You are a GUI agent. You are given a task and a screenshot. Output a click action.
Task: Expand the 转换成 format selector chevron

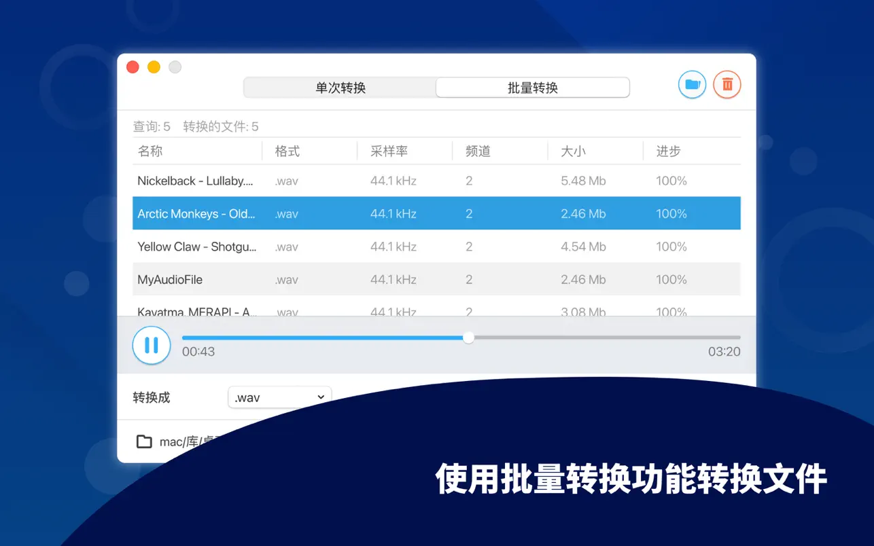point(319,397)
